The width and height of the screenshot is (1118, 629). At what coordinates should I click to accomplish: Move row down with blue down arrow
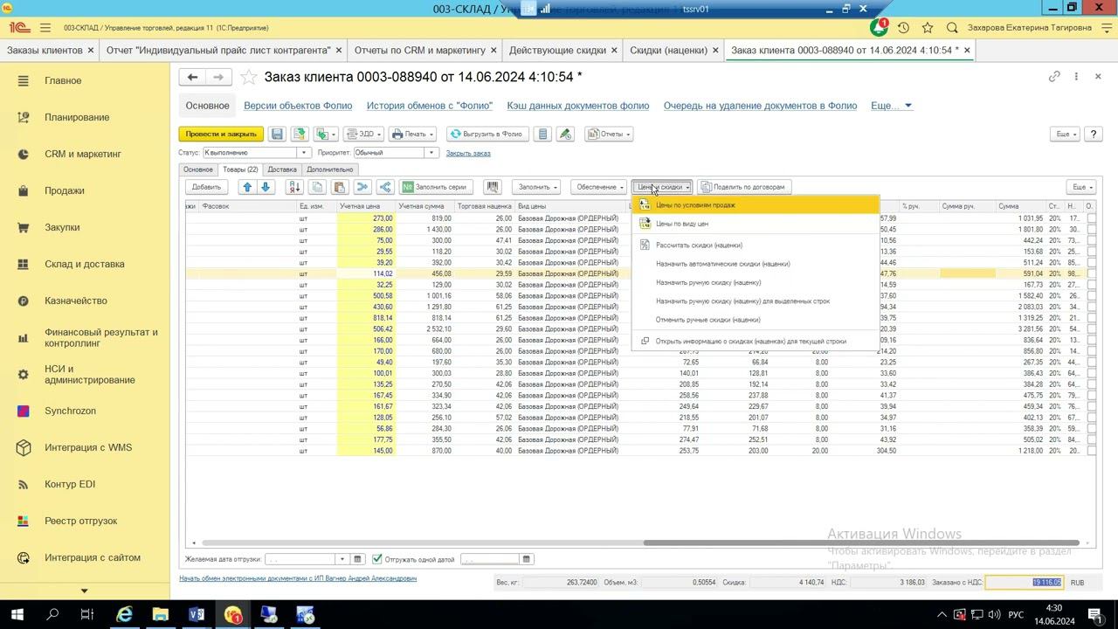coord(266,187)
